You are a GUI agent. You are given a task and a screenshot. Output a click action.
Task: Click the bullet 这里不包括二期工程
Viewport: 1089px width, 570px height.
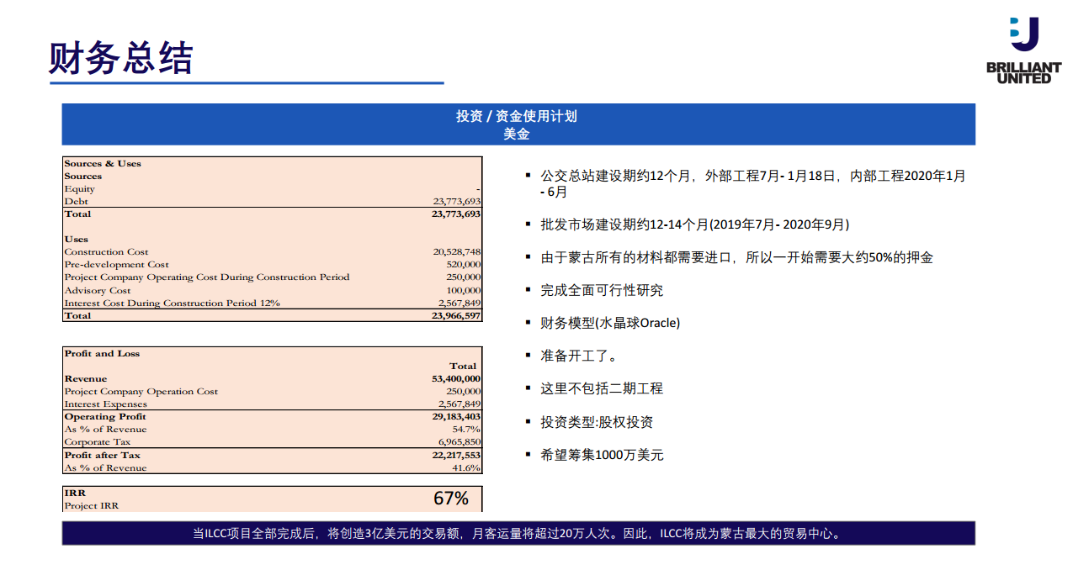(x=602, y=388)
